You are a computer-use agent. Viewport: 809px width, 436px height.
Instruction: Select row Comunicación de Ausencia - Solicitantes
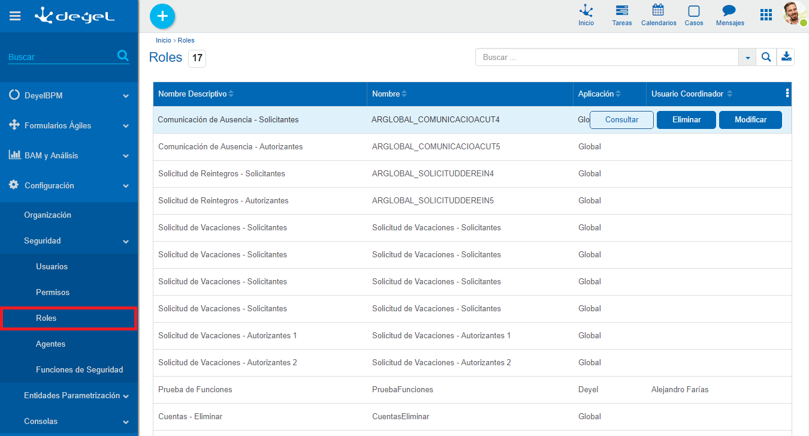point(472,120)
